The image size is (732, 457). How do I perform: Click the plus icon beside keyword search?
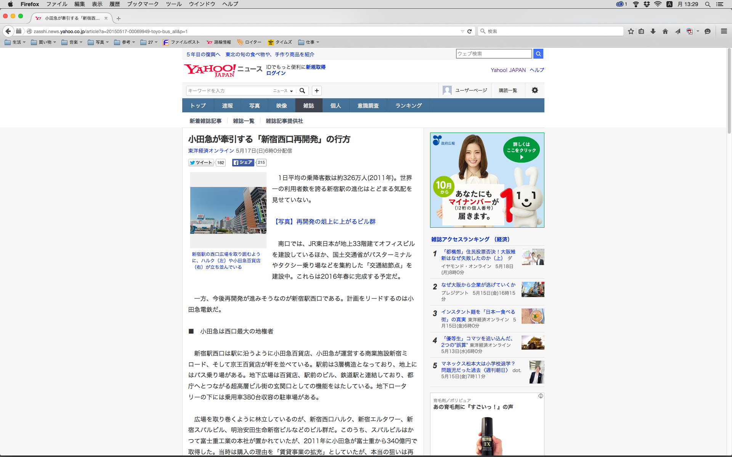click(317, 91)
